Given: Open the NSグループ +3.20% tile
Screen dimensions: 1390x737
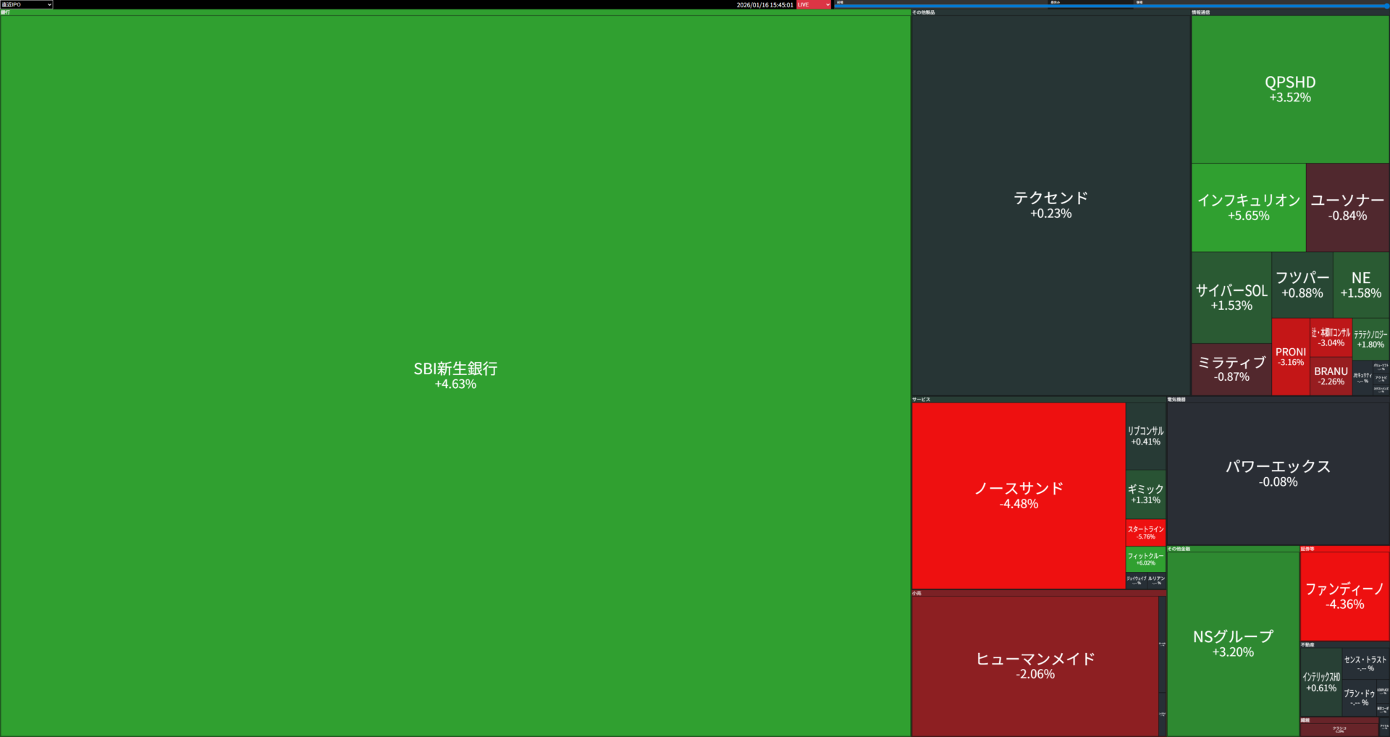Looking at the screenshot, I should (1233, 643).
